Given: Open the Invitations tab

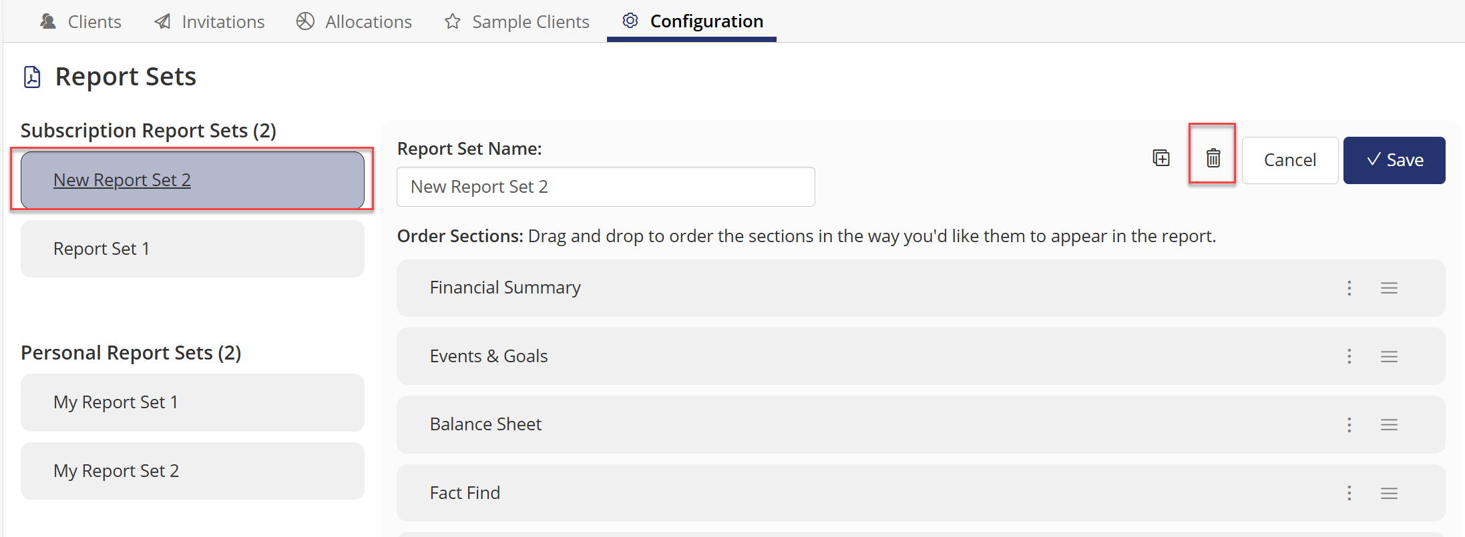Looking at the screenshot, I should pos(210,21).
